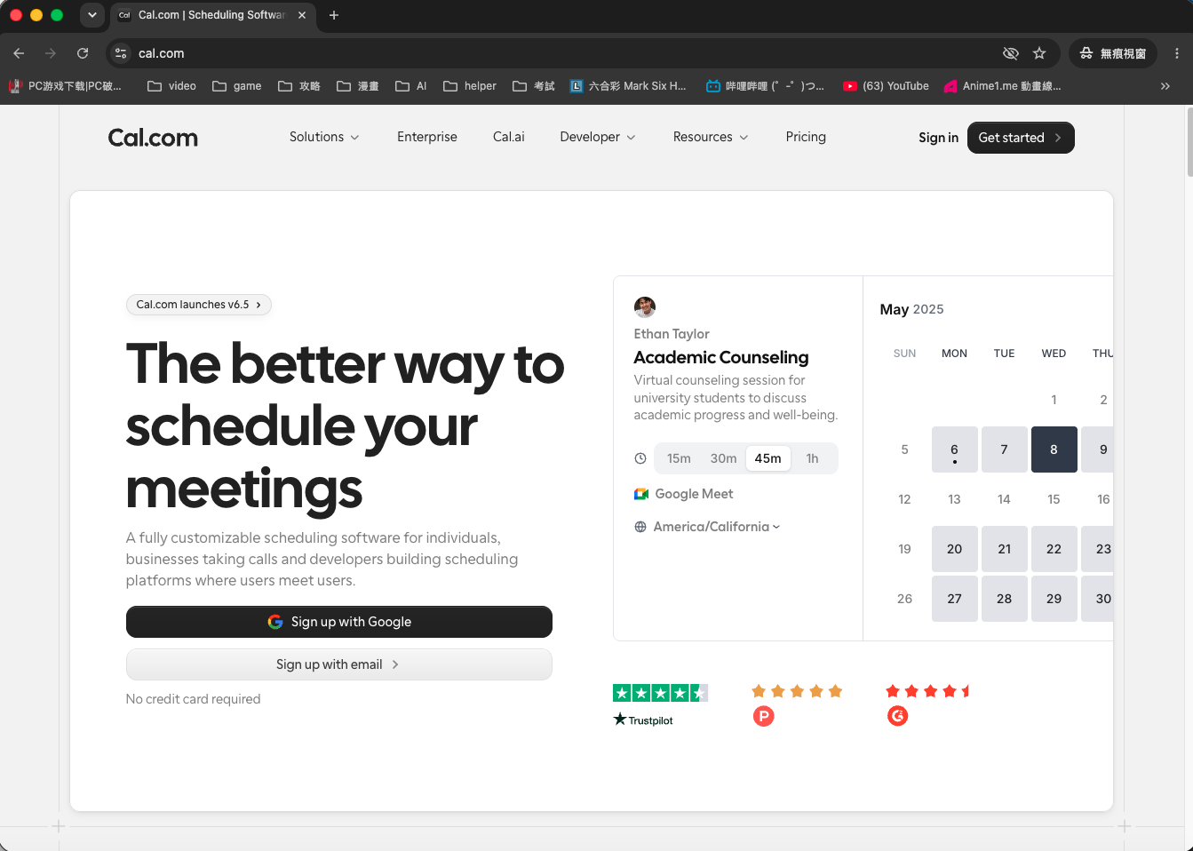
Task: Click the browser back arrow
Action: click(19, 53)
